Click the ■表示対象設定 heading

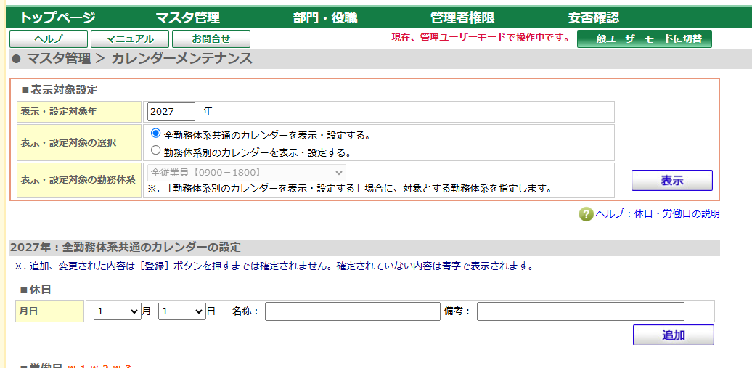pos(60,90)
